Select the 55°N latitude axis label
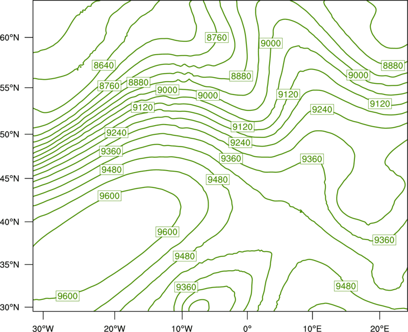Image resolution: width=408 pixels, height=332 pixels. click(x=10, y=88)
